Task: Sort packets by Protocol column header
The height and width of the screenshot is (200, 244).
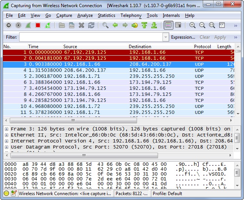Action: point(202,46)
